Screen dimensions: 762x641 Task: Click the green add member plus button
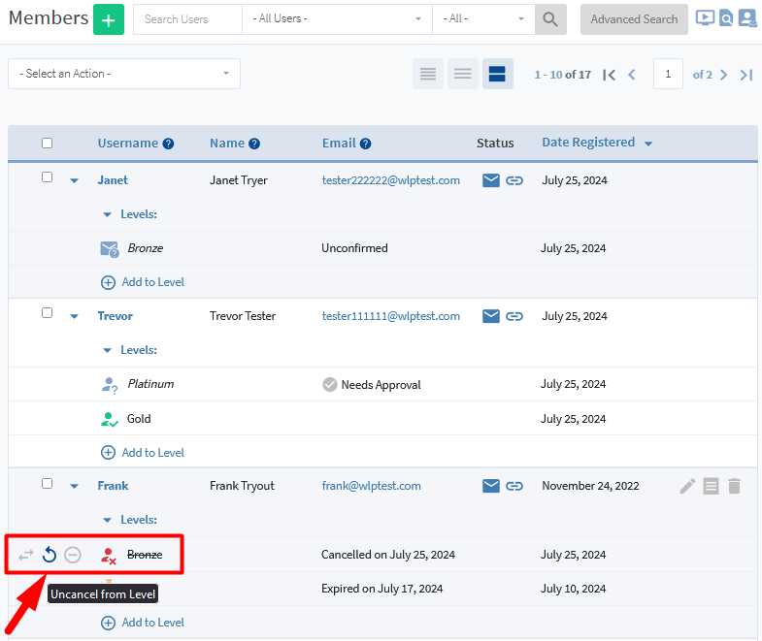(109, 19)
